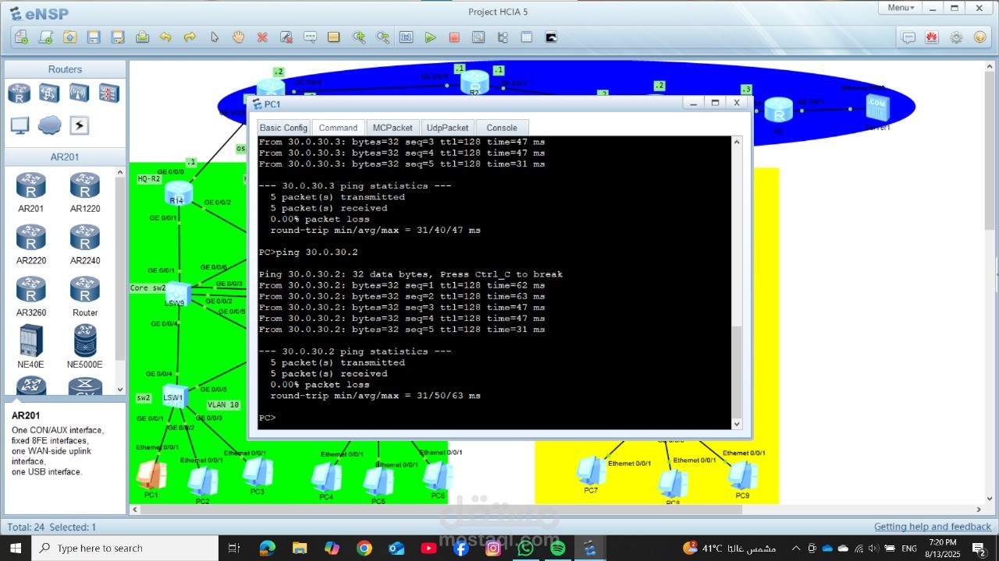Pick the AR3260 router model
The width and height of the screenshot is (999, 561).
(31, 297)
